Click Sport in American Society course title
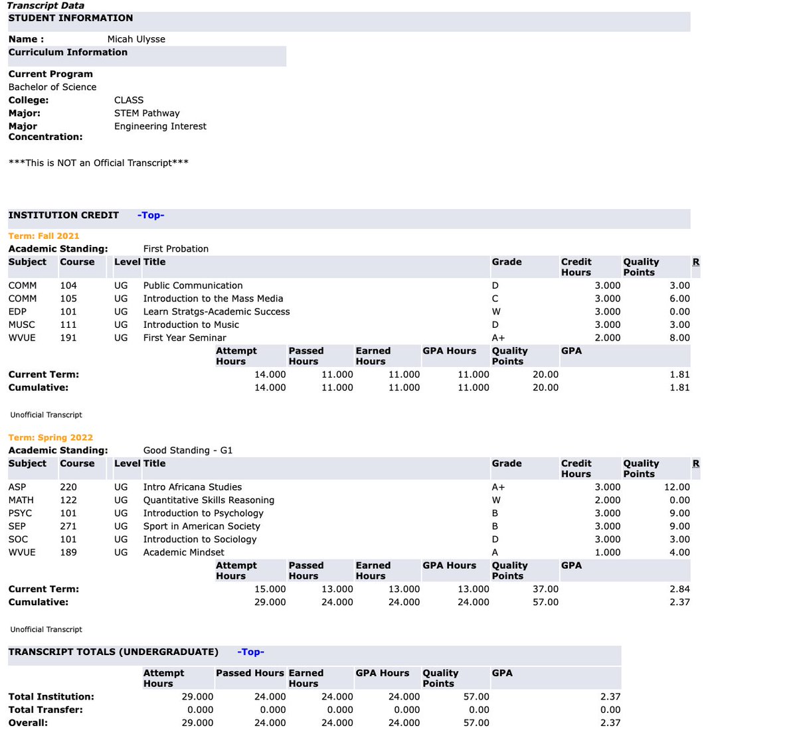Screen dimensions: 797x744 click(202, 526)
